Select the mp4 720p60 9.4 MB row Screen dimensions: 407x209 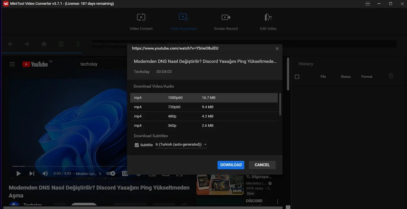point(204,107)
